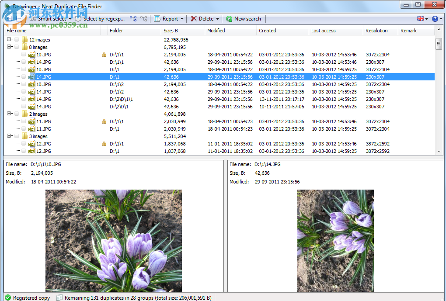Click the collapse-all groups tree icon
Screen dimensions: 446x301
(x=143, y=19)
